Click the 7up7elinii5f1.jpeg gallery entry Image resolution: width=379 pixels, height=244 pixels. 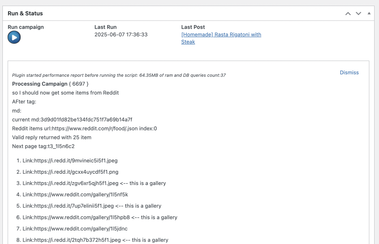[92, 206]
